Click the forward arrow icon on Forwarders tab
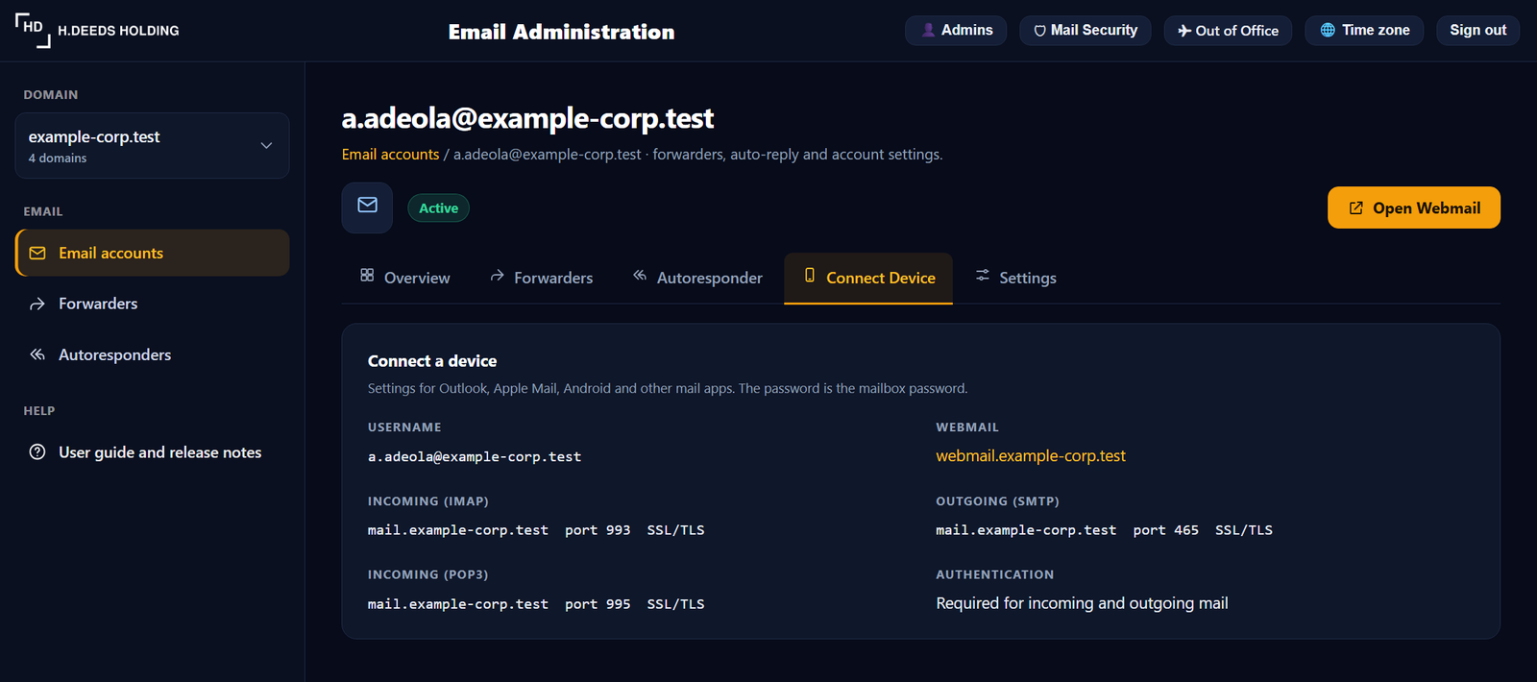This screenshot has height=682, width=1537. 497,276
